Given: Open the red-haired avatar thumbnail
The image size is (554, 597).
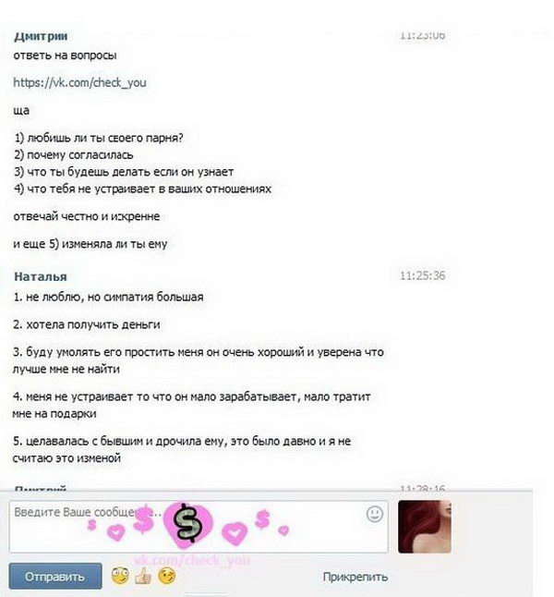Looking at the screenshot, I should (x=424, y=527).
